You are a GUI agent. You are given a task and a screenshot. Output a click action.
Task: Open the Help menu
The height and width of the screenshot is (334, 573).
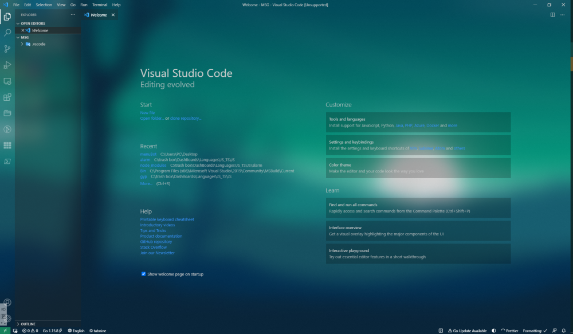point(116,5)
